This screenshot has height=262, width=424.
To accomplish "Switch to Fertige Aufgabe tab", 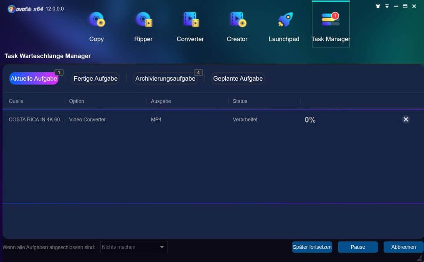I will (x=96, y=79).
